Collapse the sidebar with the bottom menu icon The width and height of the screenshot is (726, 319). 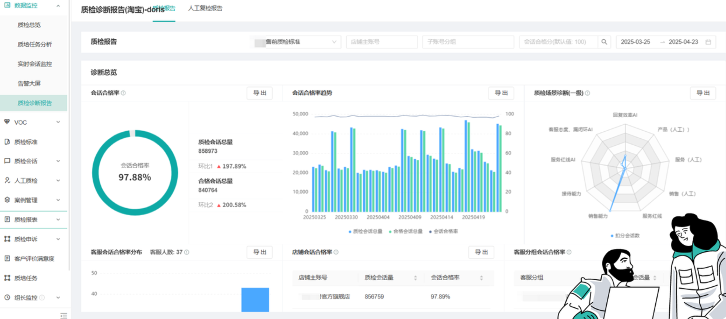click(64, 316)
